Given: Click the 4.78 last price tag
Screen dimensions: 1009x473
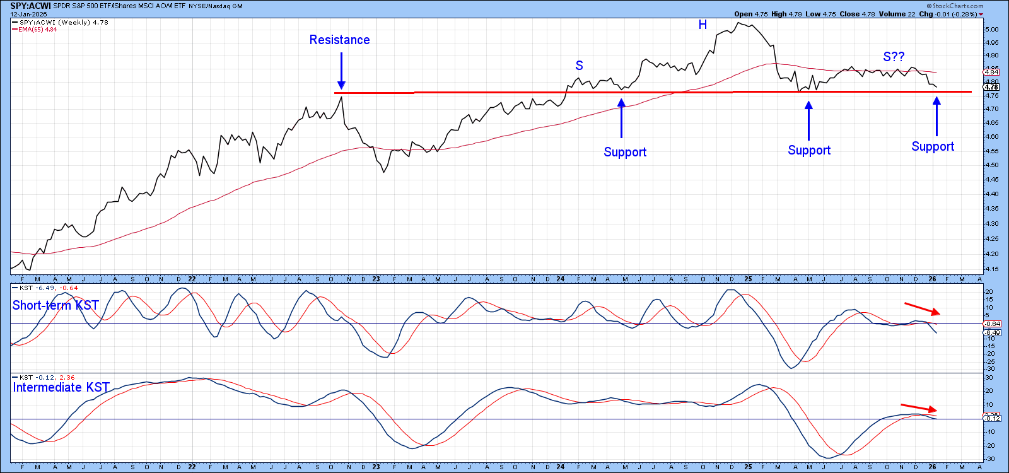Looking at the screenshot, I should pos(991,88).
